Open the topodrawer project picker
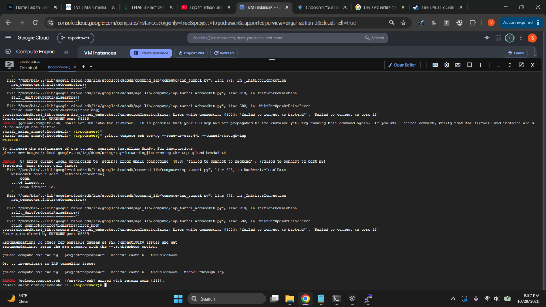The width and height of the screenshot is (546, 307). [x=76, y=38]
